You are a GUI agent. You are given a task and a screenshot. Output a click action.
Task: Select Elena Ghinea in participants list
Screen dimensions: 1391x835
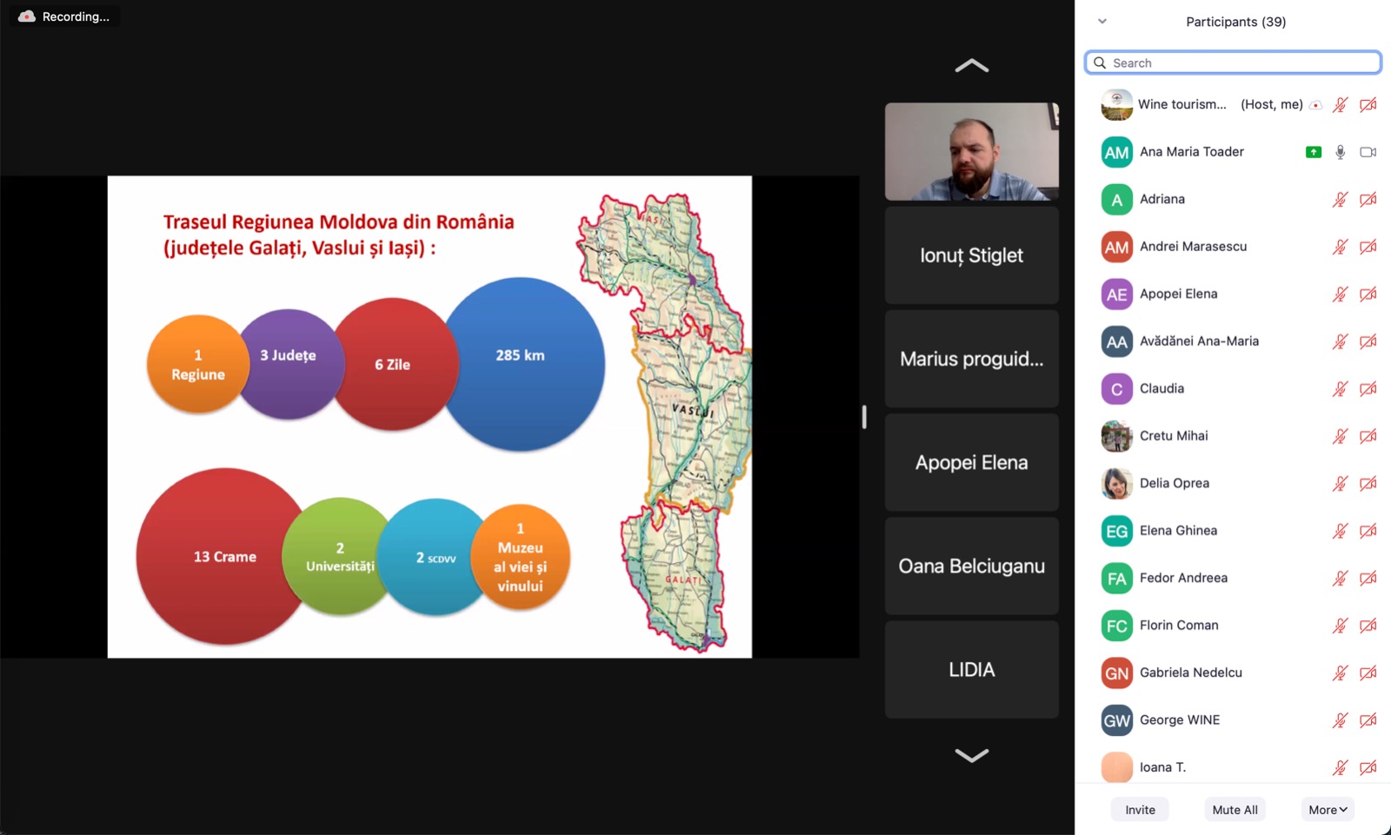(x=1178, y=531)
